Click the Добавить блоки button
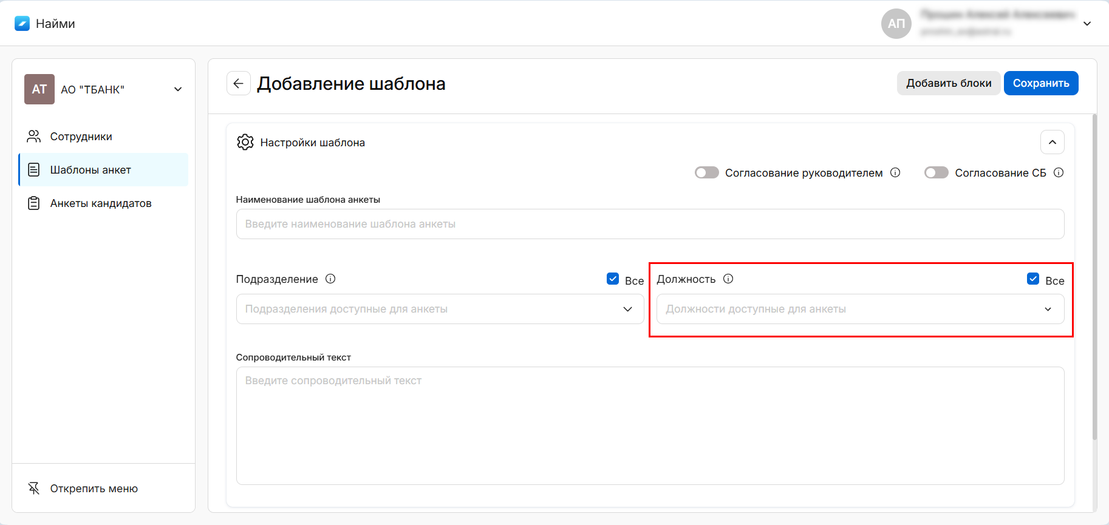The image size is (1109, 525). click(x=948, y=83)
